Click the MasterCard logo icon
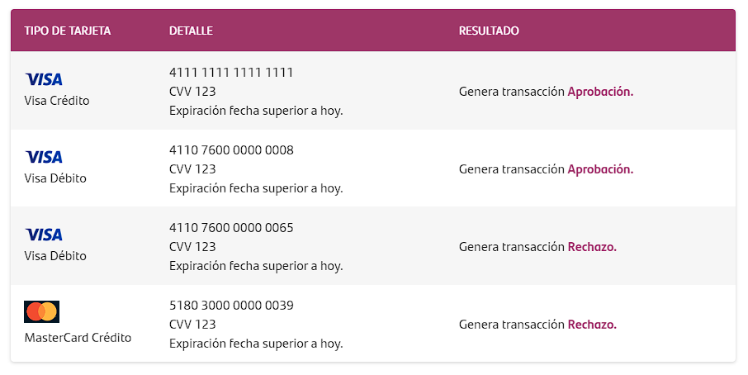Screen dimensions: 748x375 (x=41, y=312)
